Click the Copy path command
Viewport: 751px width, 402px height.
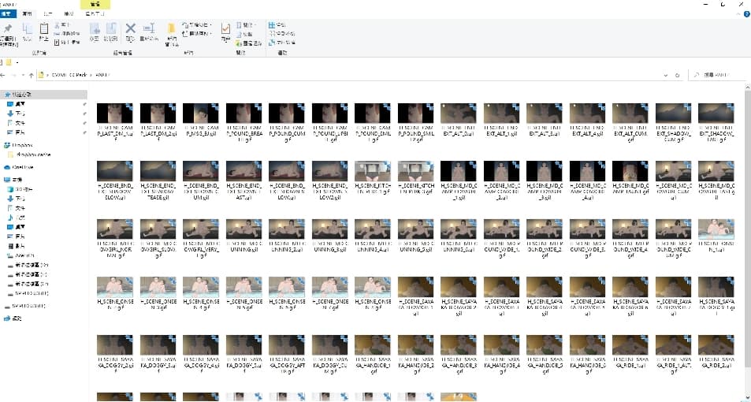click(x=68, y=34)
